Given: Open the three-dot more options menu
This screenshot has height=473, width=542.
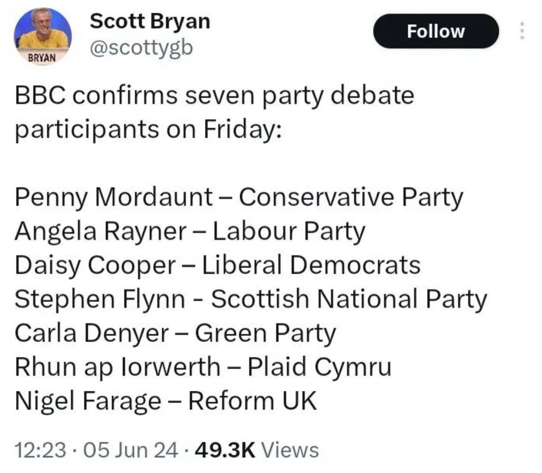Looking at the screenshot, I should (x=522, y=31).
